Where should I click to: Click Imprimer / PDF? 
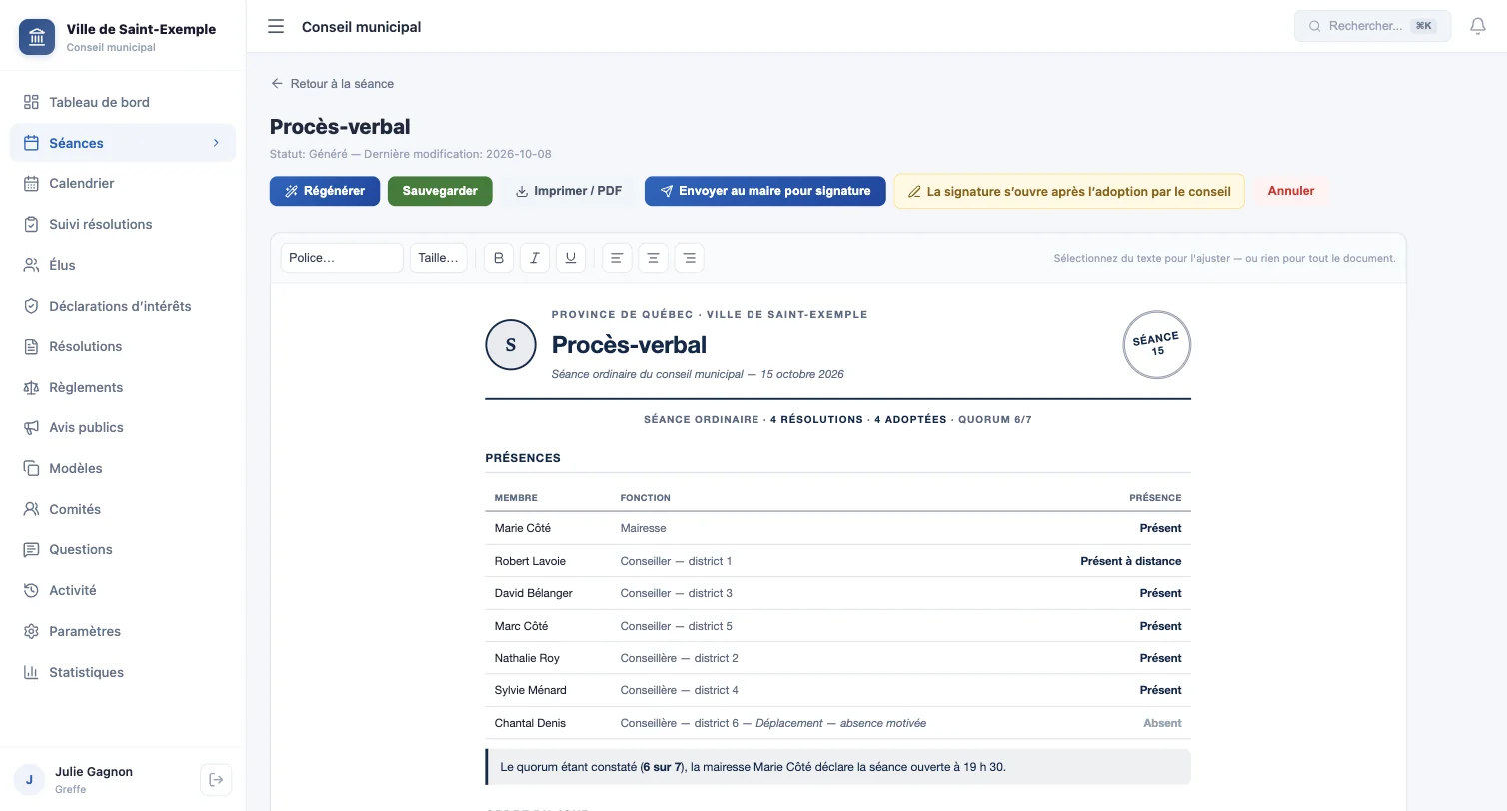coord(568,191)
